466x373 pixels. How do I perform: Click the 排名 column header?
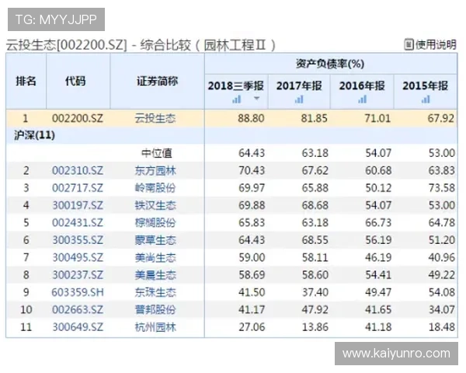26,81
